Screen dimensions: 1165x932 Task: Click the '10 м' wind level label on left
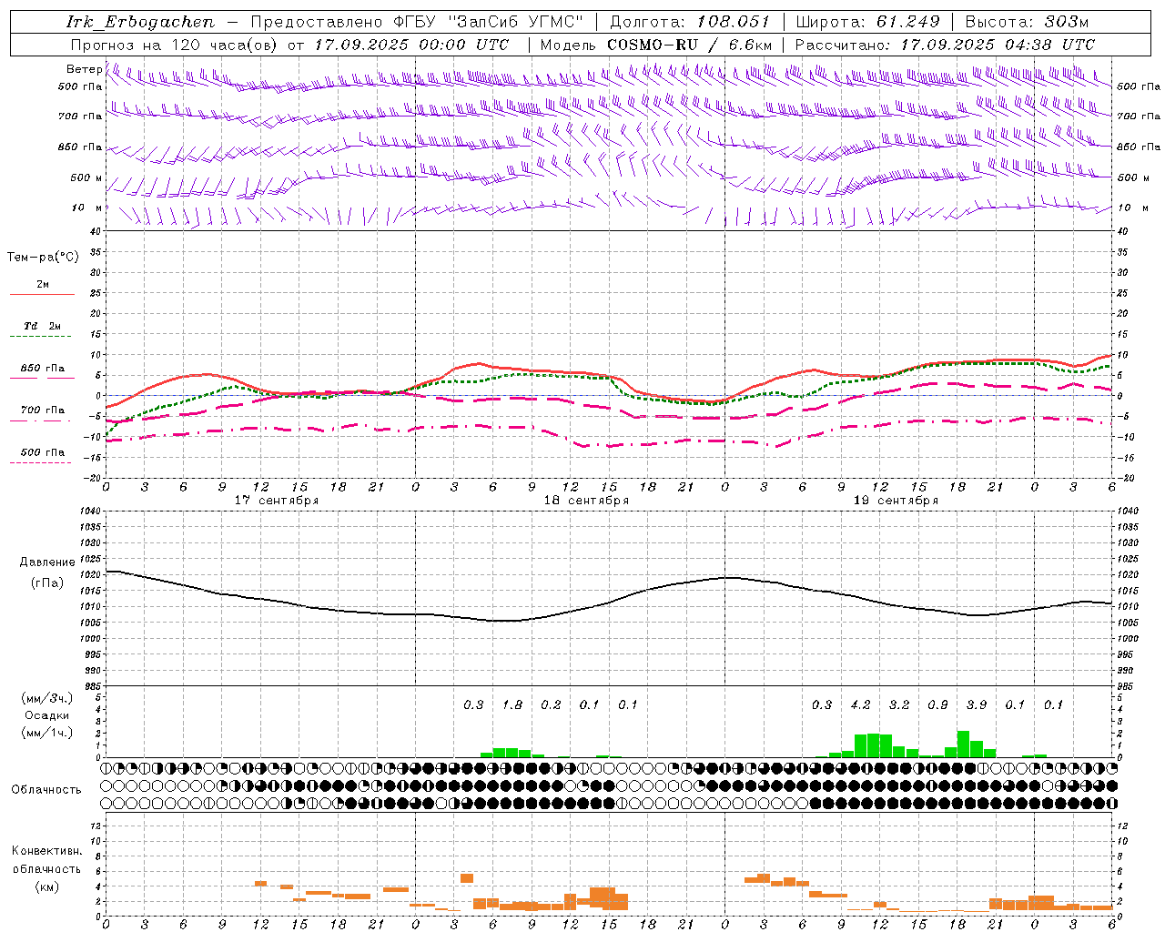click(86, 208)
